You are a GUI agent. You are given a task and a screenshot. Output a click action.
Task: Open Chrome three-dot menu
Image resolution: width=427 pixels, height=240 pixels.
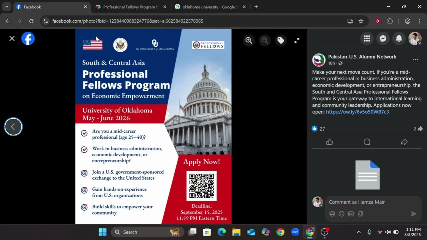[x=420, y=21]
